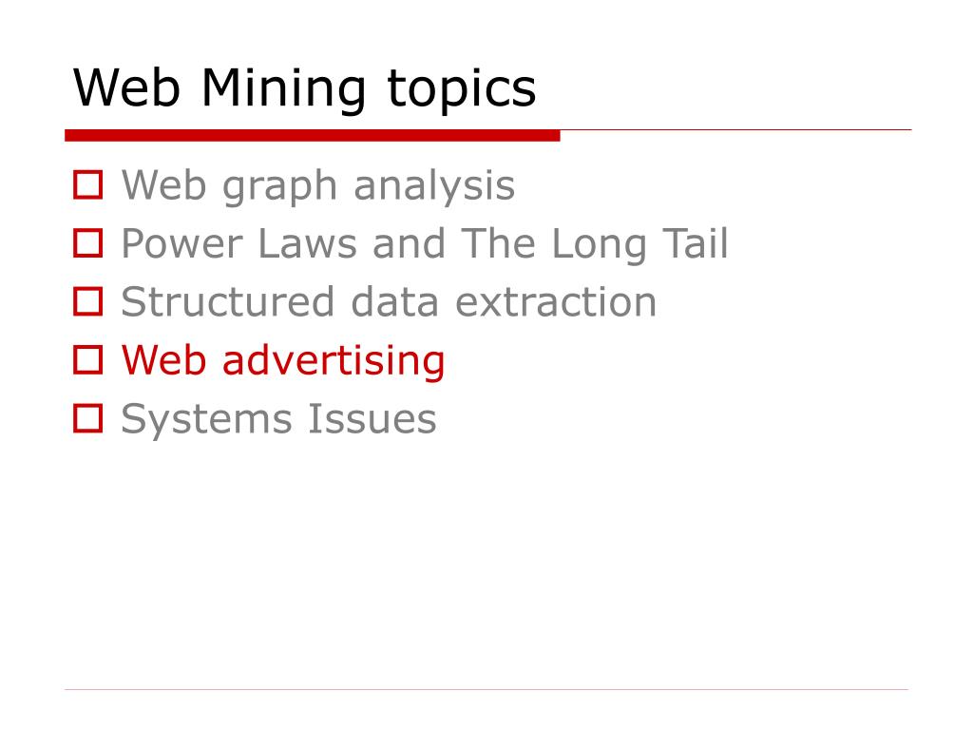
Task: Click the Structured data extraction item
Action: point(389,301)
